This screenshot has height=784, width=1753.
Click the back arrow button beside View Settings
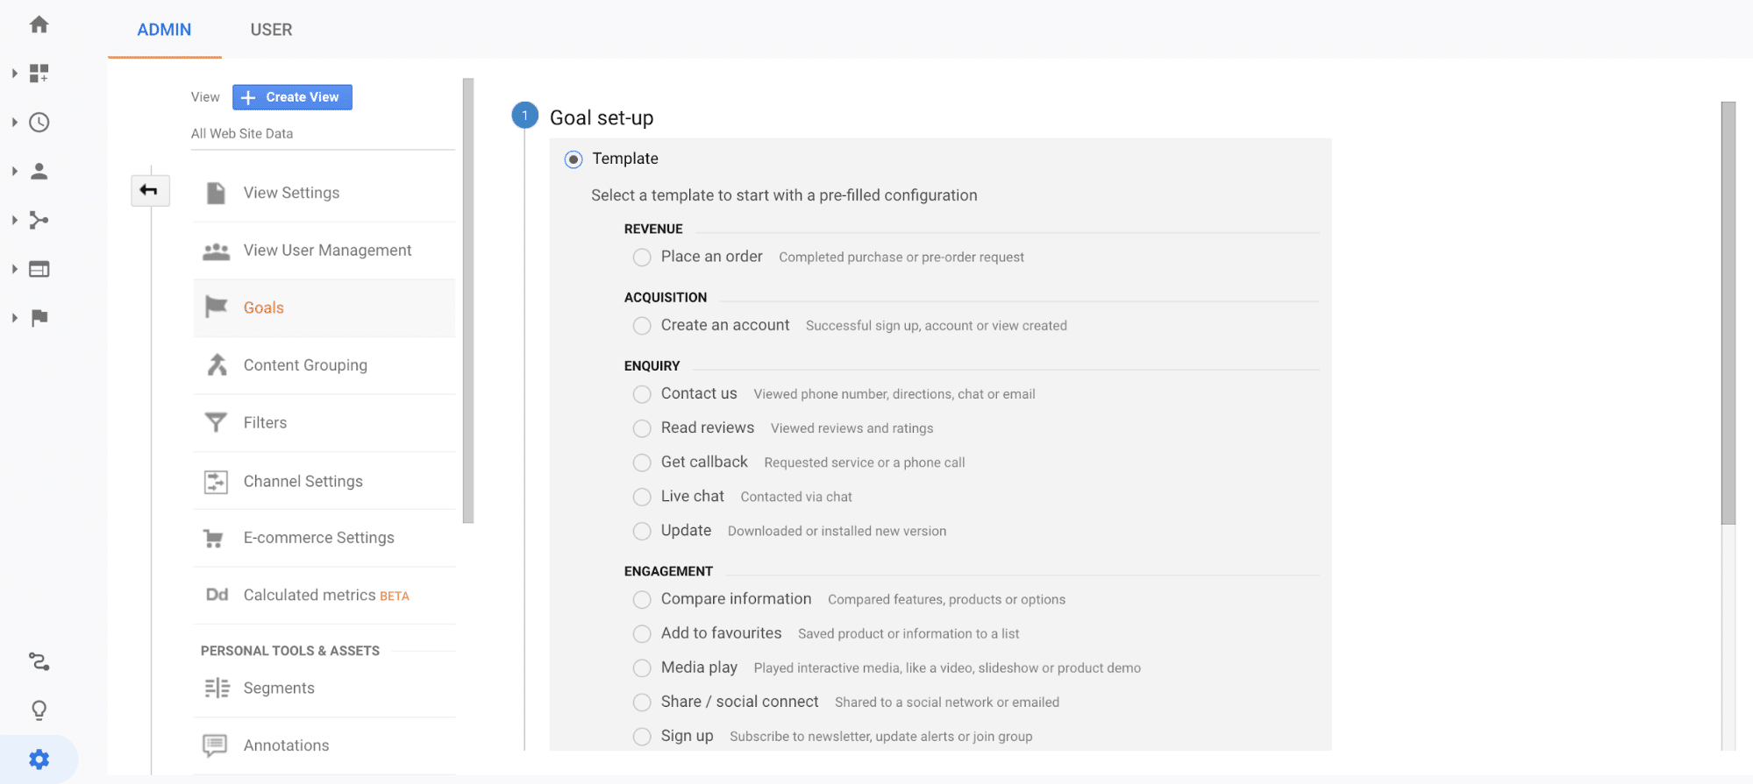150,190
